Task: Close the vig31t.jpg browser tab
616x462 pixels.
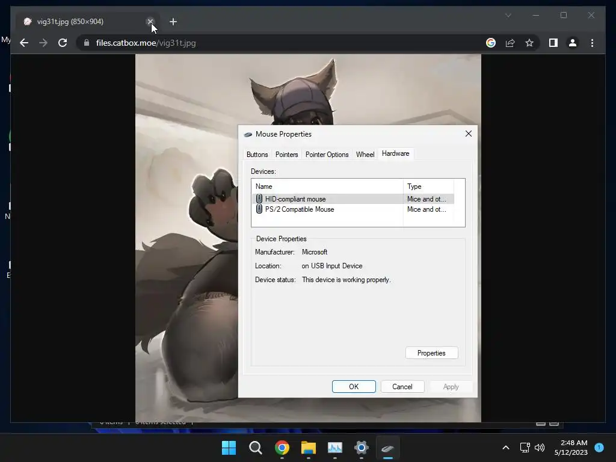Action: point(150,22)
